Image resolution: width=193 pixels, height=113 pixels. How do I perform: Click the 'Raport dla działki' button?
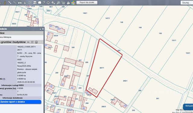[x=87, y=3]
